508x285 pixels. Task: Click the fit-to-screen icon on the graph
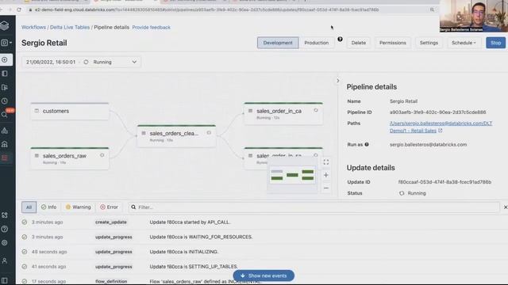tap(326, 162)
